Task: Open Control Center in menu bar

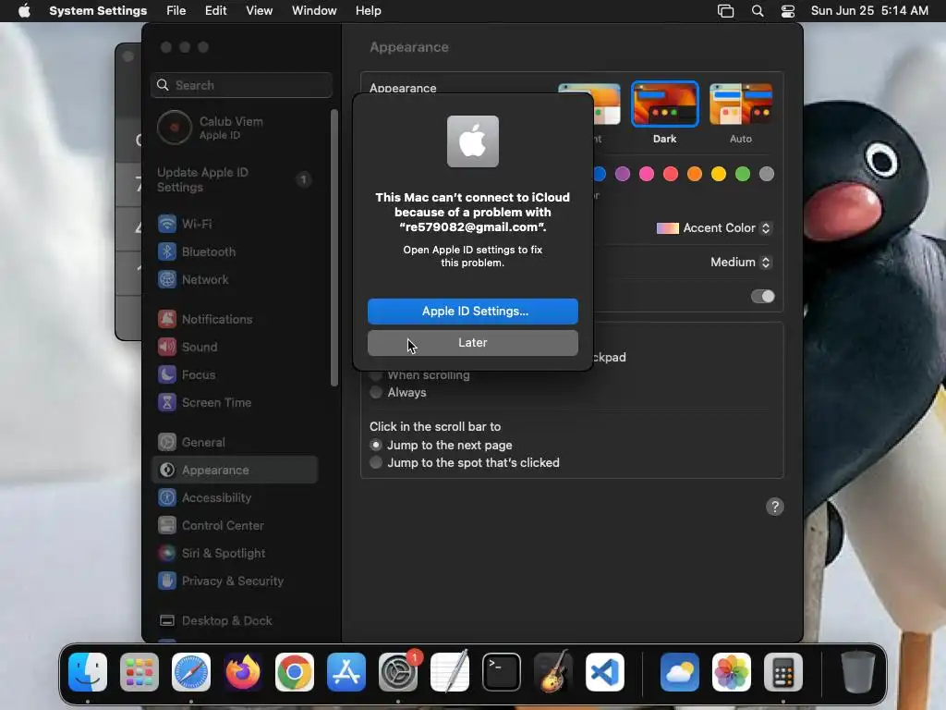Action: pos(787,11)
